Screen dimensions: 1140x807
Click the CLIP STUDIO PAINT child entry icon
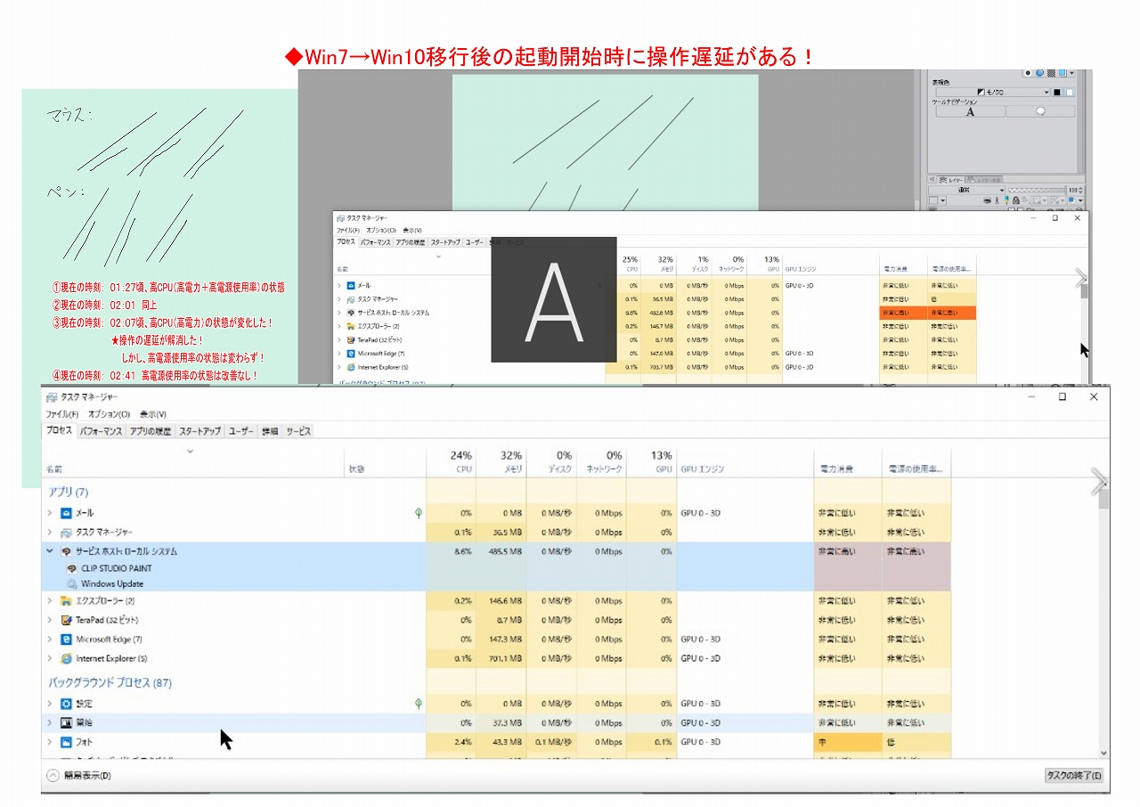(x=71, y=568)
